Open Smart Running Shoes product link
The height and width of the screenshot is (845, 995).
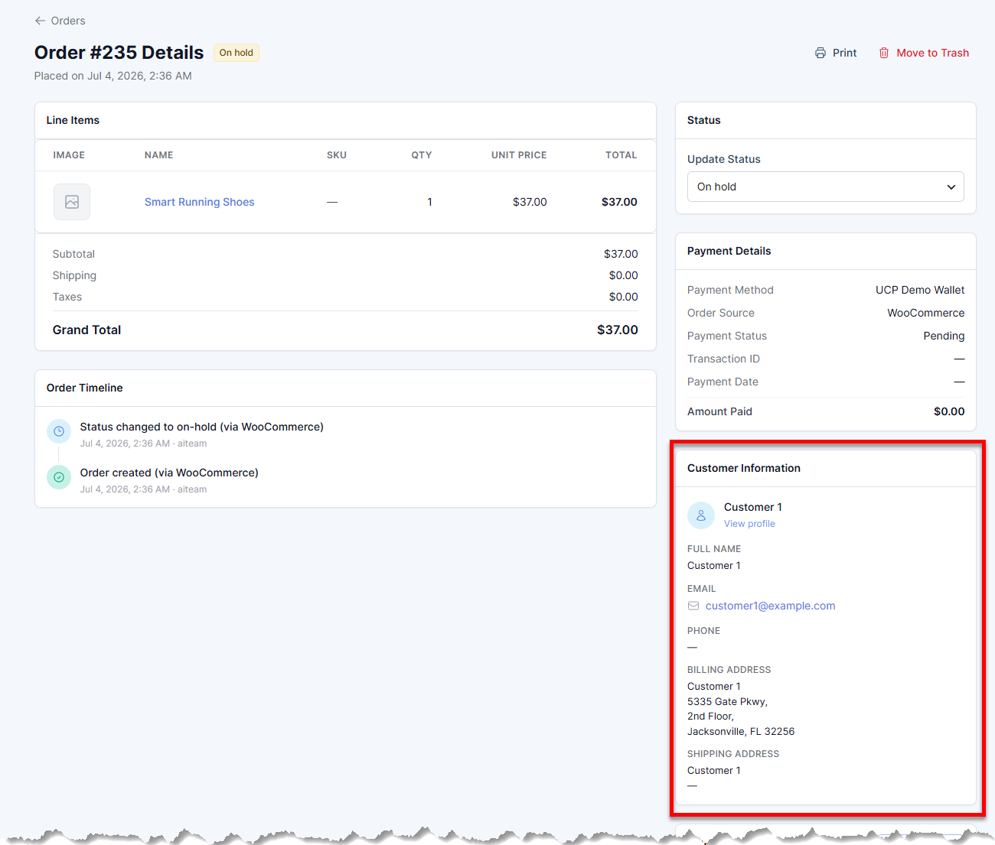click(200, 202)
